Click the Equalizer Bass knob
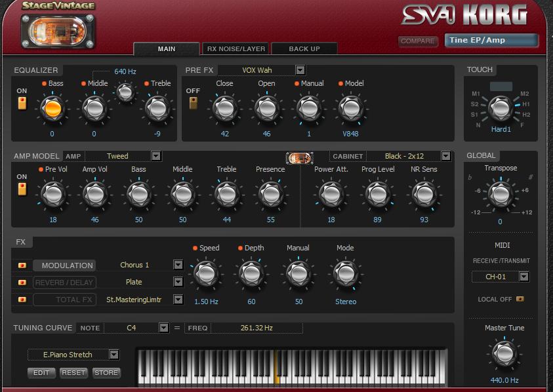 coord(53,109)
